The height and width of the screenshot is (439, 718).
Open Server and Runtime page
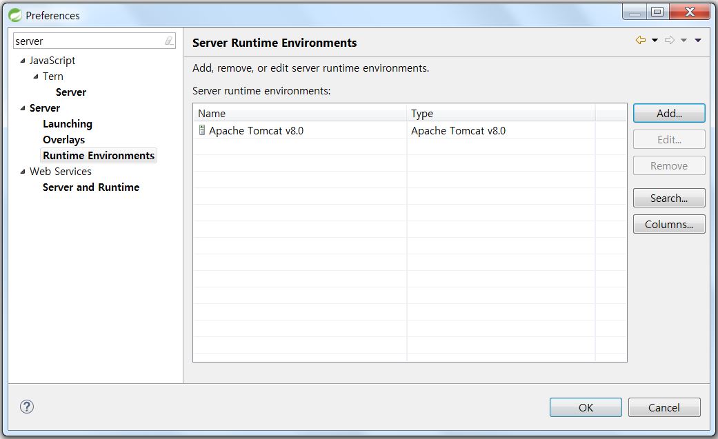point(90,187)
